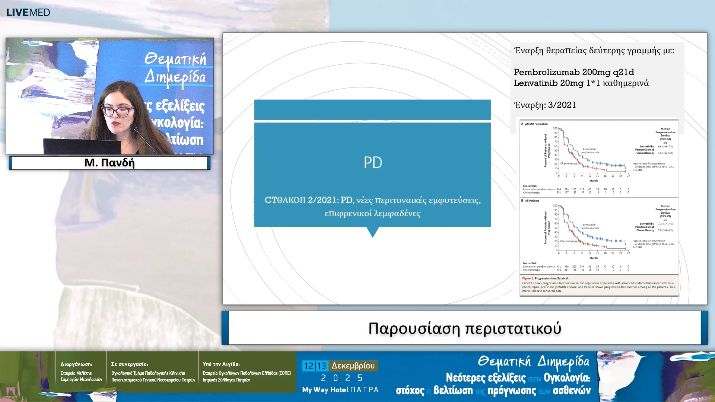This screenshot has width=715, height=402.
Task: Click the Έναρξη: 3/2021 start date text
Action: coord(545,105)
